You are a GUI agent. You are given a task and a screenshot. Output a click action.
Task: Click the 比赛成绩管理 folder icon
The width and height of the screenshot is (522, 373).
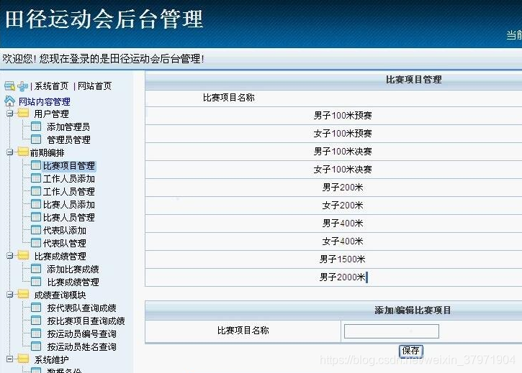23,255
